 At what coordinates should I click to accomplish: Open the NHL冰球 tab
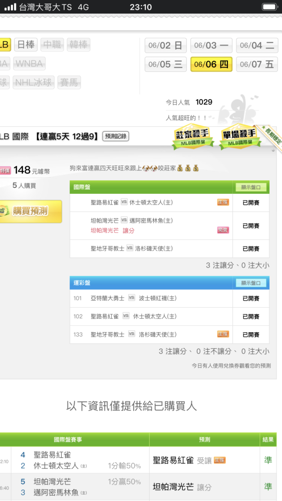pos(34,83)
